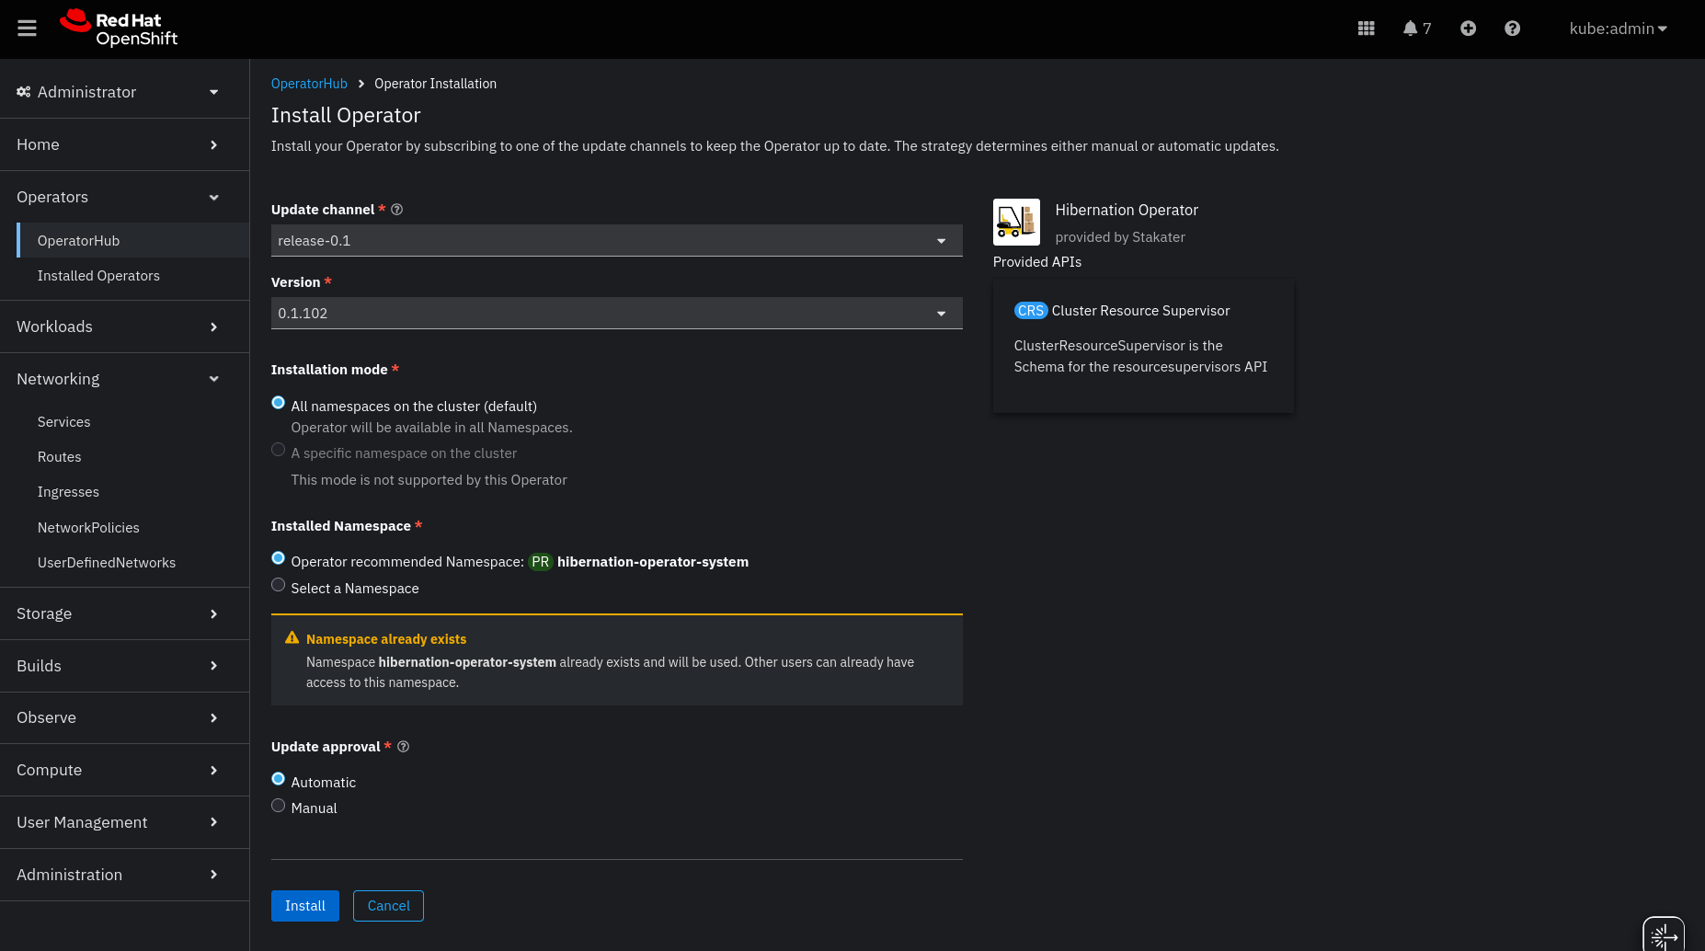This screenshot has height=951, width=1705.
Task: Click the Update approval help icon
Action: [x=403, y=747]
